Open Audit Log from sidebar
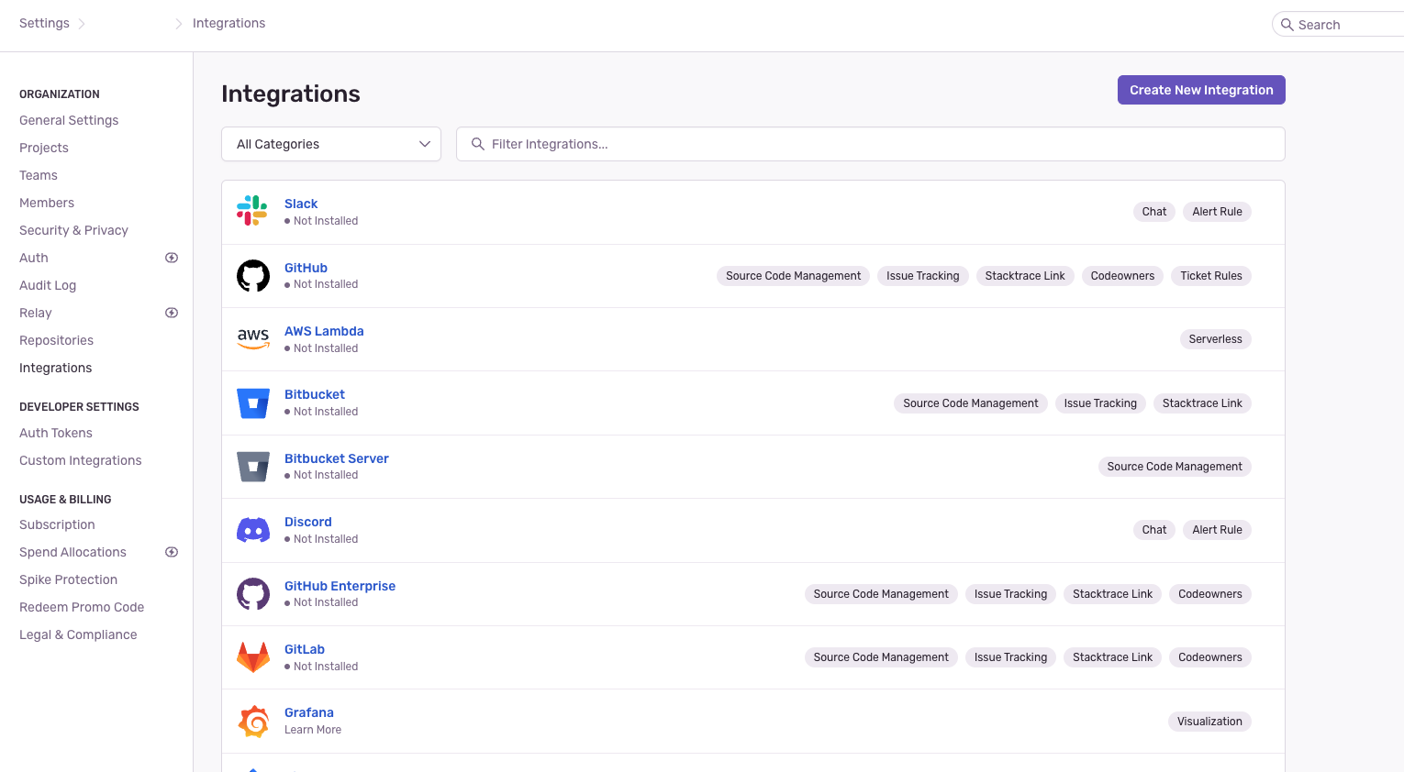Image resolution: width=1404 pixels, height=772 pixels. [48, 285]
